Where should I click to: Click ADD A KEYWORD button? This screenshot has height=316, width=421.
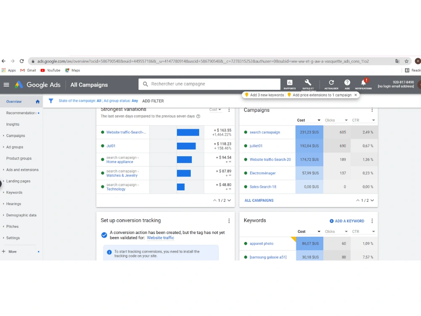[347, 221]
